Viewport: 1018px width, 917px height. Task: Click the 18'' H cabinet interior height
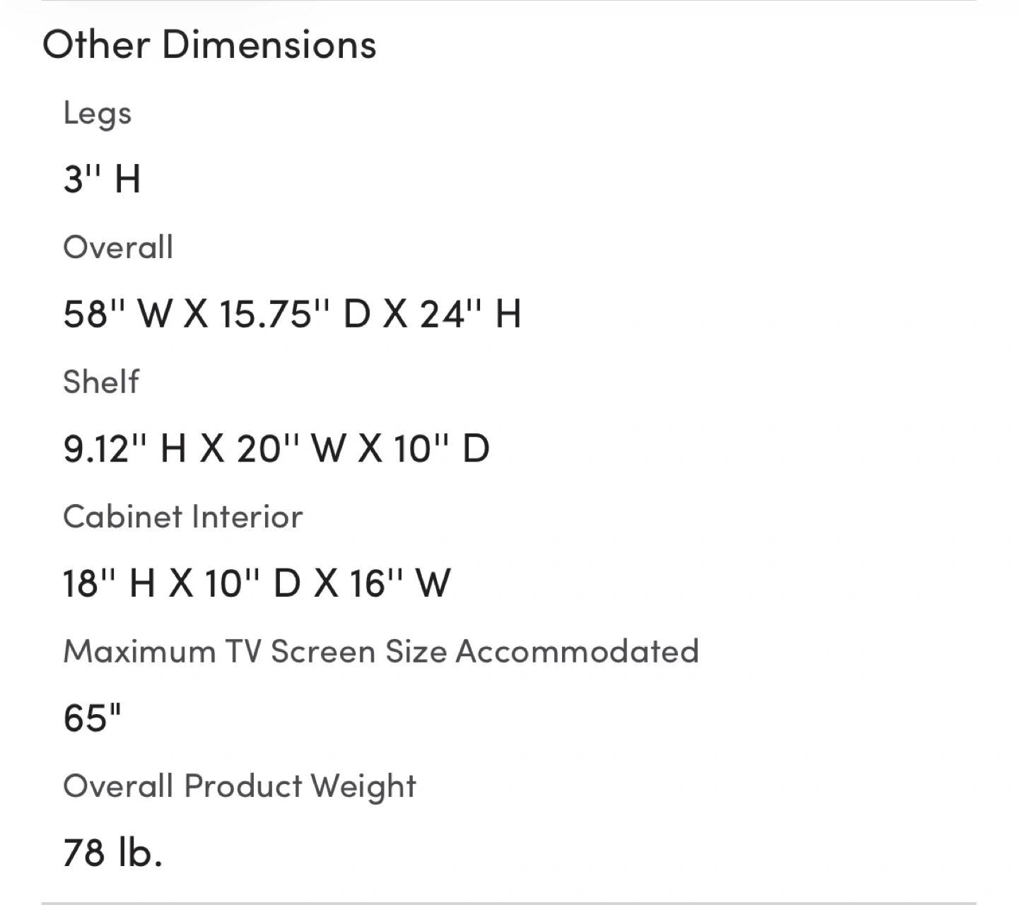click(109, 583)
